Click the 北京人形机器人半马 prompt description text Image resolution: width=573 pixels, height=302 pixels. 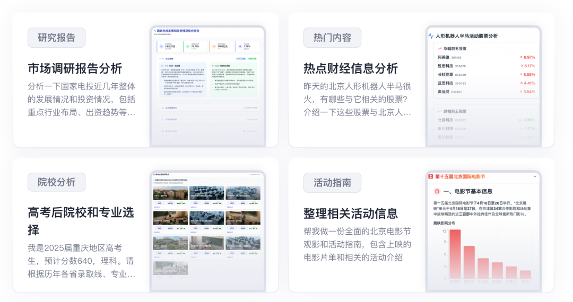point(357,99)
